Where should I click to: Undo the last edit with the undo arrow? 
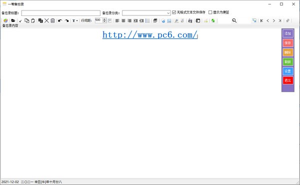60,20
